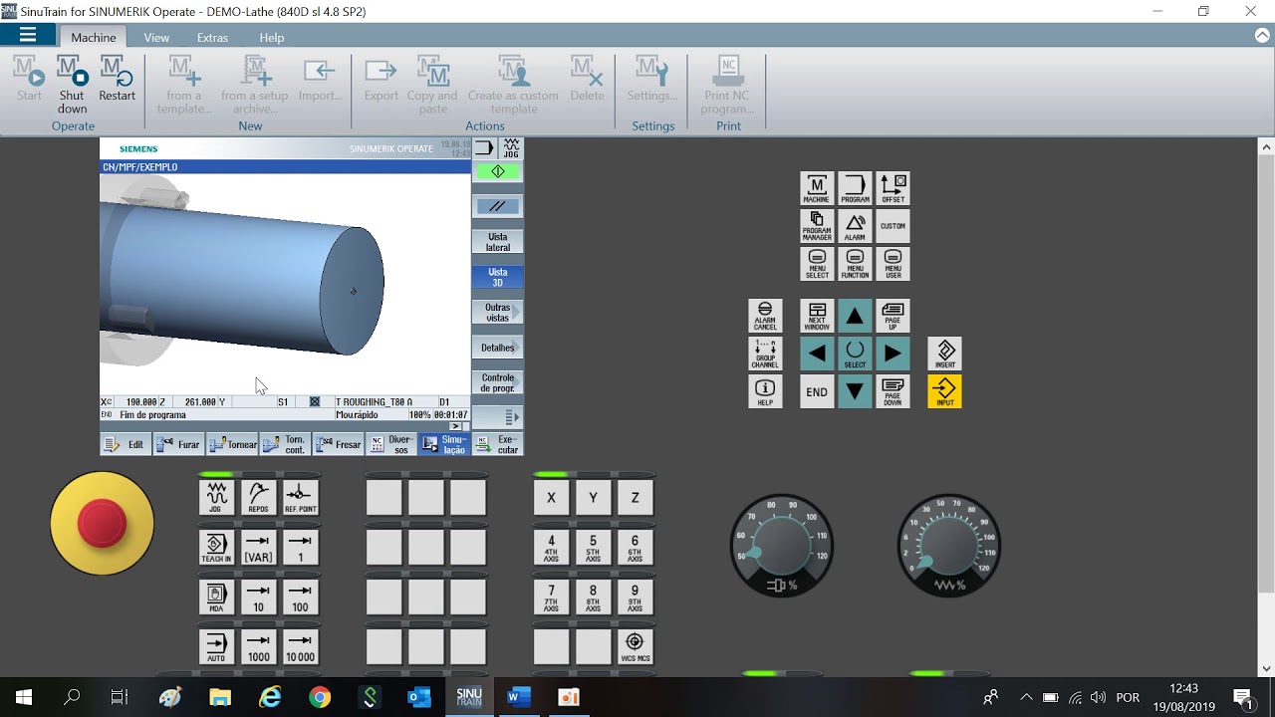The width and height of the screenshot is (1275, 717).
Task: Open the blue hamburger application menu
Action: [28, 36]
